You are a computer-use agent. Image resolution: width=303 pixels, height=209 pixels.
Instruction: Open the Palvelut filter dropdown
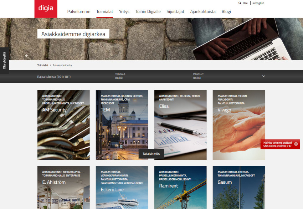click(198, 76)
